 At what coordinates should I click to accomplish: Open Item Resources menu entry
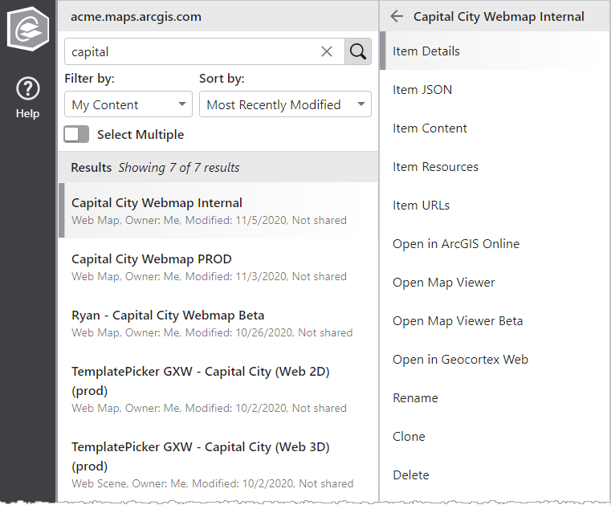click(x=495, y=167)
